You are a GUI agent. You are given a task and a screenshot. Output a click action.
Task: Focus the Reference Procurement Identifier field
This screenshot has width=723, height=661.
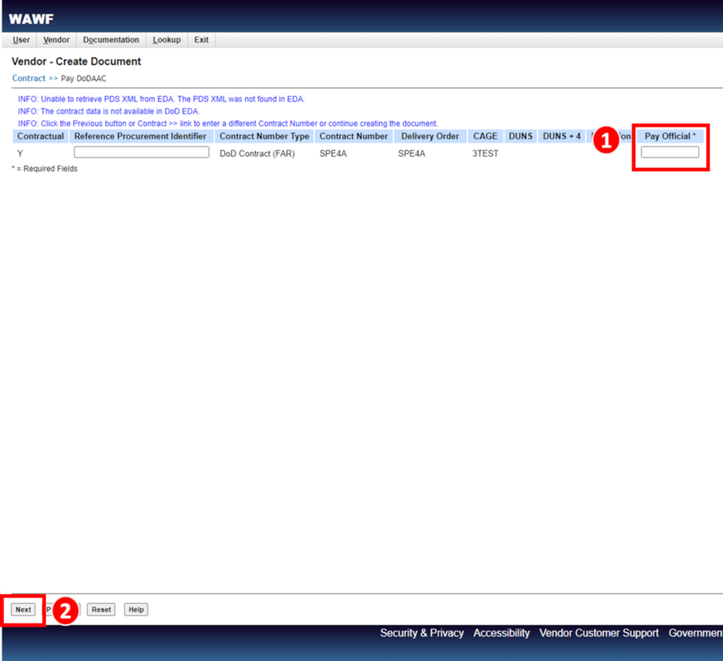[x=142, y=152]
